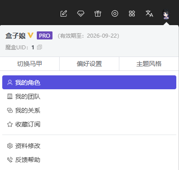
Task: Open 资料修改 settings entry
Action: pos(89,146)
